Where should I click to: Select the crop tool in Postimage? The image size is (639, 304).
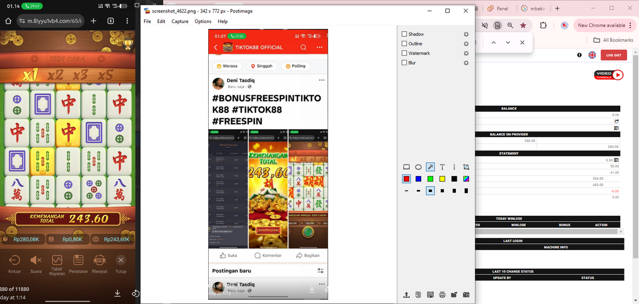[466, 167]
